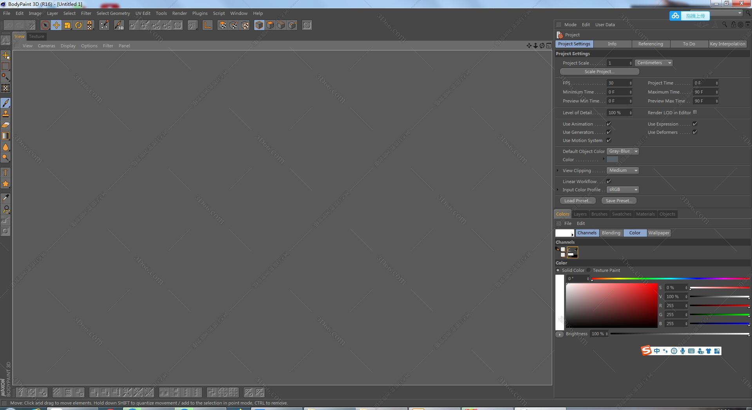The width and height of the screenshot is (752, 410).
Task: Open the Select Geometry menu
Action: pos(113,13)
